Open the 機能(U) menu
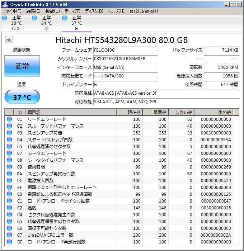Image resolution: width=244 pixels, height=251 pixels. 52,11
